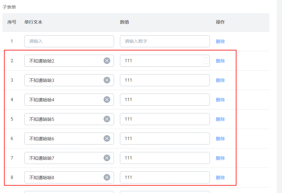This screenshot has width=282, height=193.
Task: Delete row 5 using 删除 link
Action: (220, 119)
